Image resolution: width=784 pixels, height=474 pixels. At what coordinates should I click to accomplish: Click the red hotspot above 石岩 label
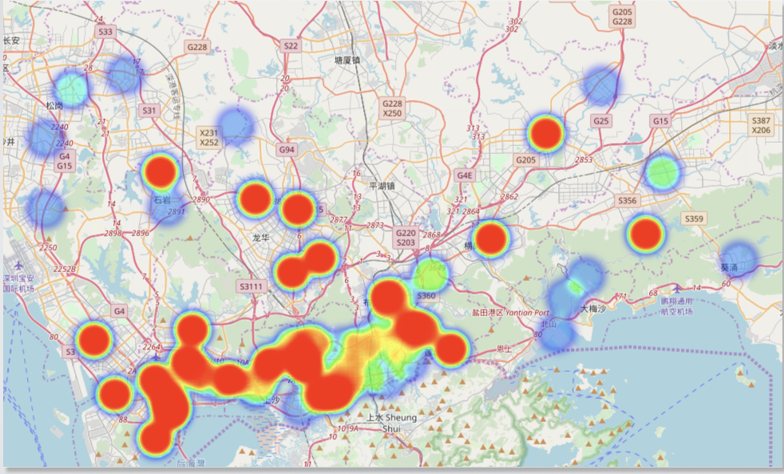(x=160, y=172)
